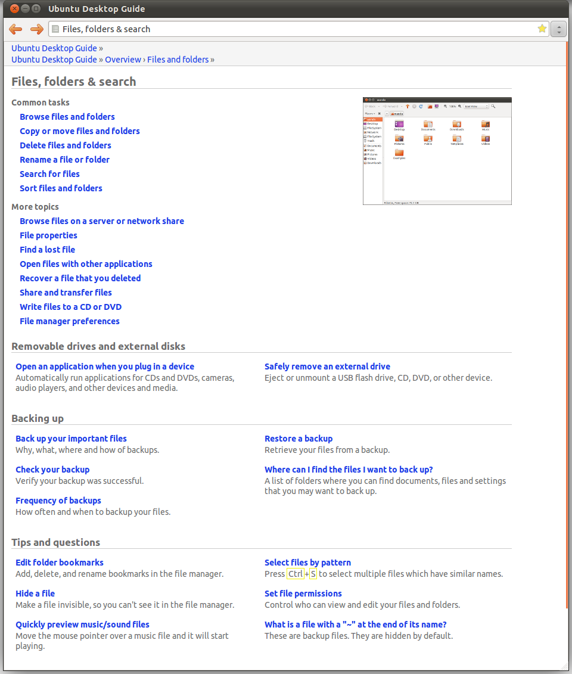The height and width of the screenshot is (674, 572).
Task: Open Recover a file that you deleted
Action: coord(80,278)
